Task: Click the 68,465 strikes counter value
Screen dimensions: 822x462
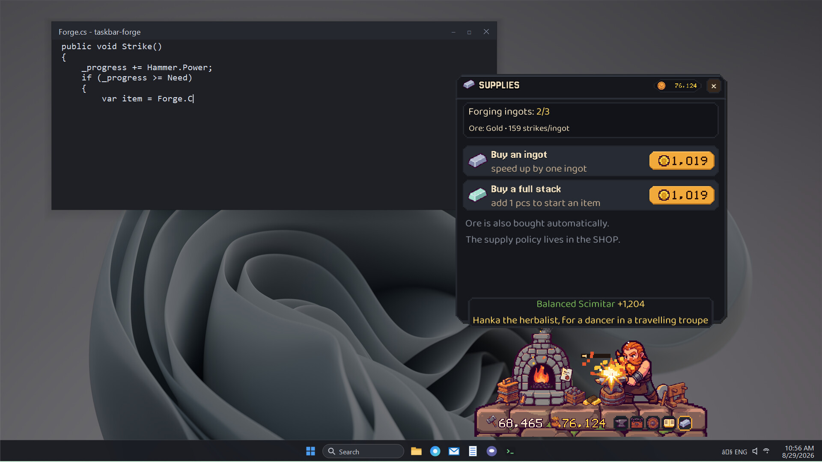Action: point(521,423)
